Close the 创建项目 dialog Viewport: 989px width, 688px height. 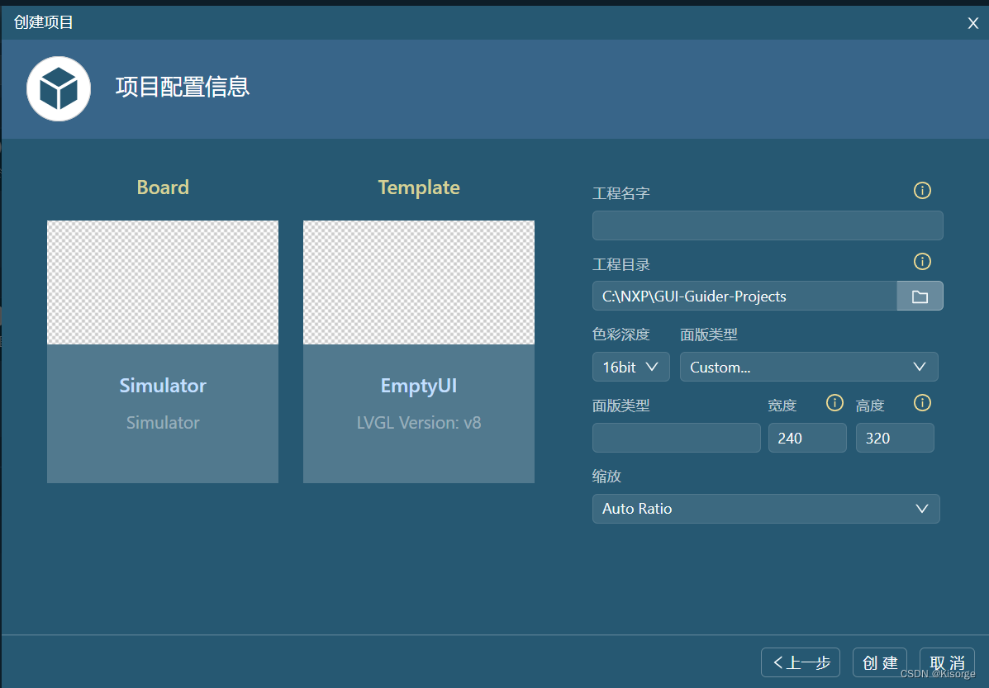[972, 23]
